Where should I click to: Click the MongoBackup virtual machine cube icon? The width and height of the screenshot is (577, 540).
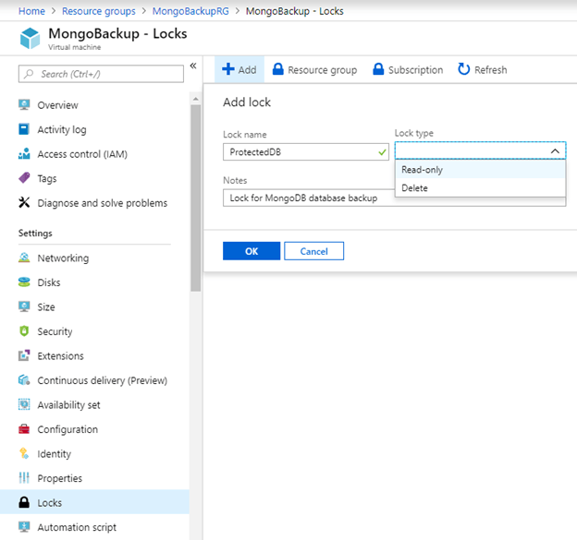(x=30, y=38)
